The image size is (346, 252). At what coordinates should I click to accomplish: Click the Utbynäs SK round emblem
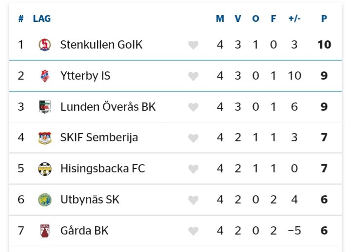44,200
